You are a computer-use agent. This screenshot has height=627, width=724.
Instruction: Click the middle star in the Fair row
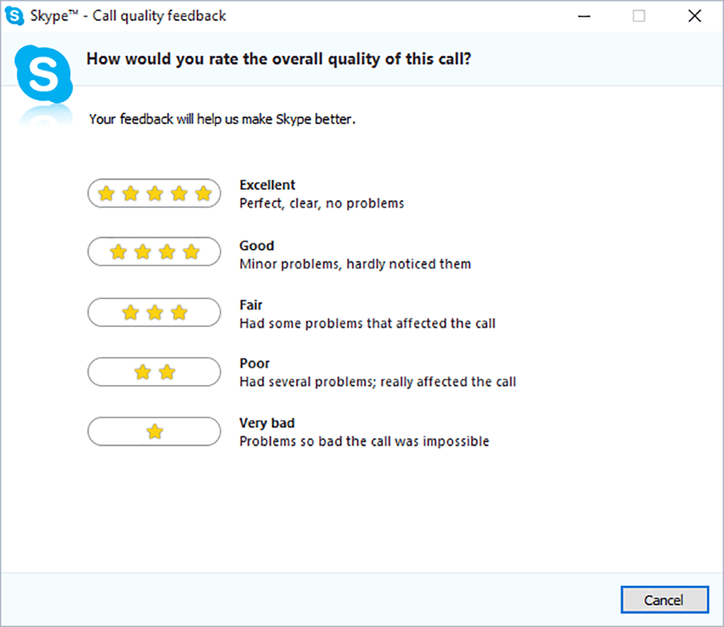pos(154,312)
